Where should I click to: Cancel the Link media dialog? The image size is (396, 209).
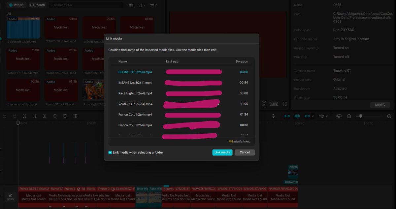(x=245, y=153)
